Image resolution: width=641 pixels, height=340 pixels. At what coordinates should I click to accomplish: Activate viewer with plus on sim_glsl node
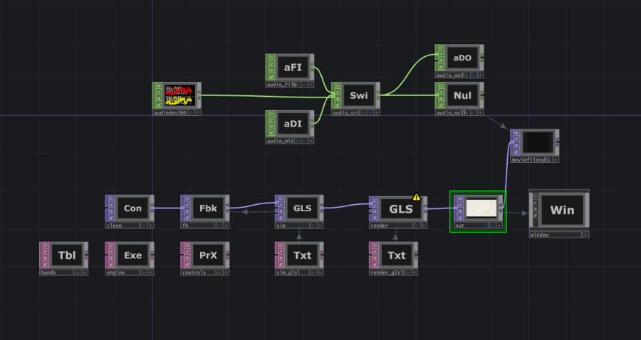320,272
